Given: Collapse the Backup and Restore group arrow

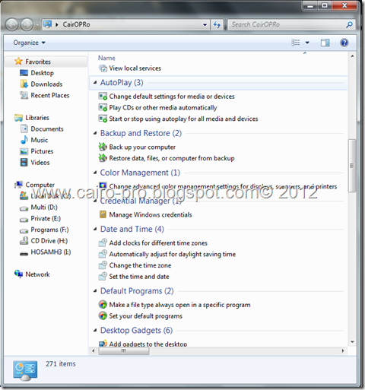Looking at the screenshot, I should point(95,133).
